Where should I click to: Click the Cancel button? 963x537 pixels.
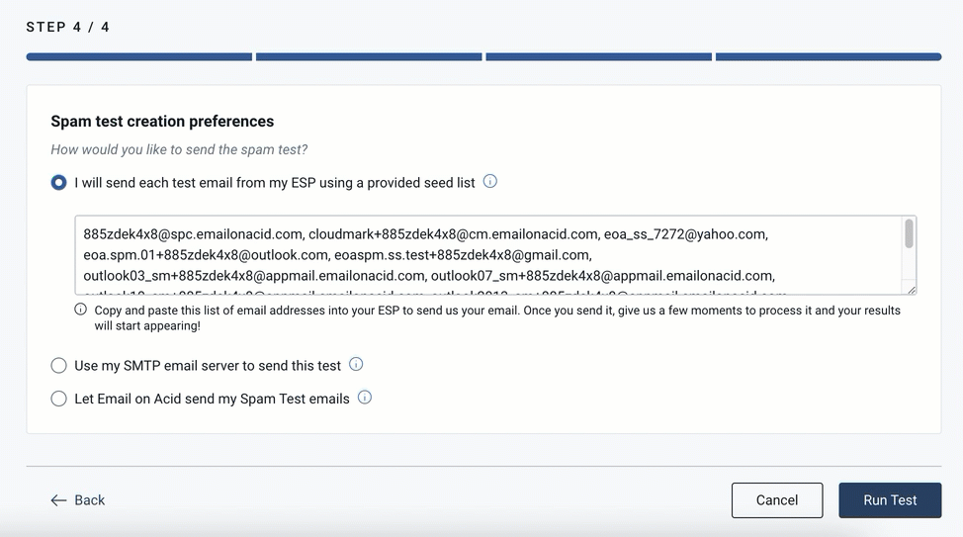click(777, 500)
